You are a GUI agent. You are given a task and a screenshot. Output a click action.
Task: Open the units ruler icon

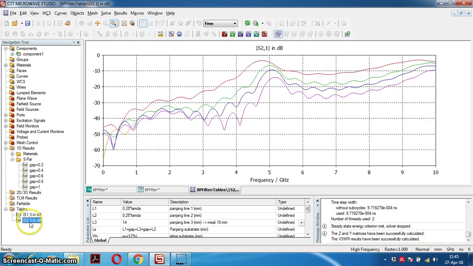click(x=160, y=34)
